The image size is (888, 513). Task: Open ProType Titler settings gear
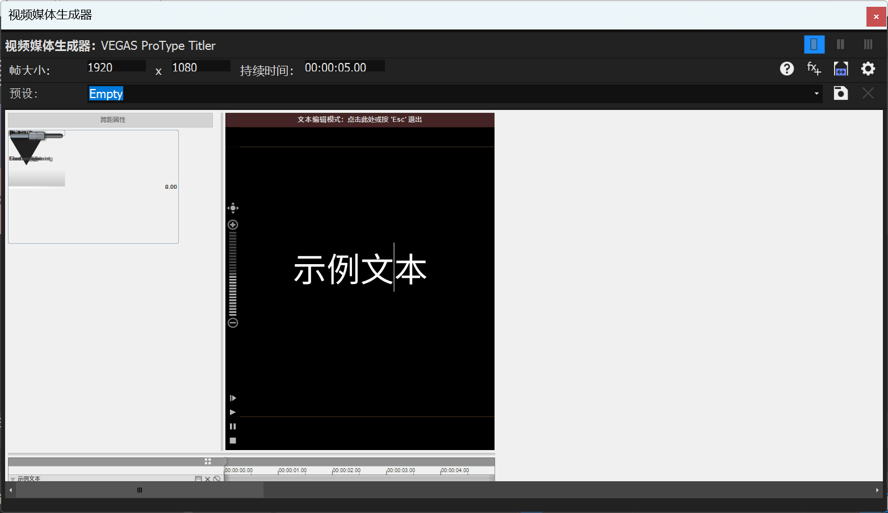tap(868, 69)
